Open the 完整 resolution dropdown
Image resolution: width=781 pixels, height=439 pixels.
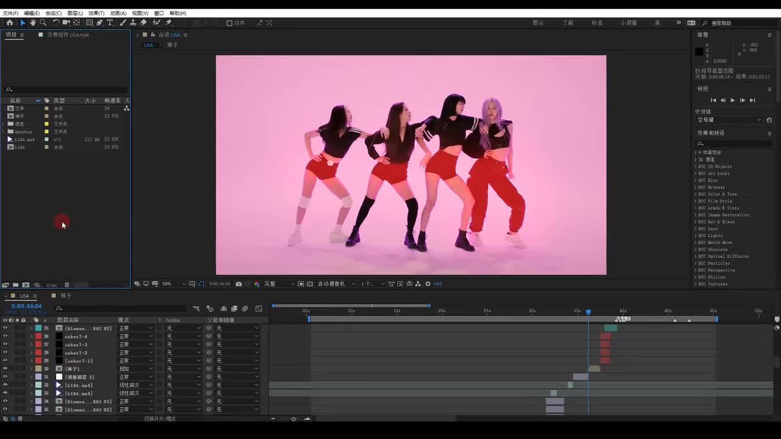(x=279, y=284)
